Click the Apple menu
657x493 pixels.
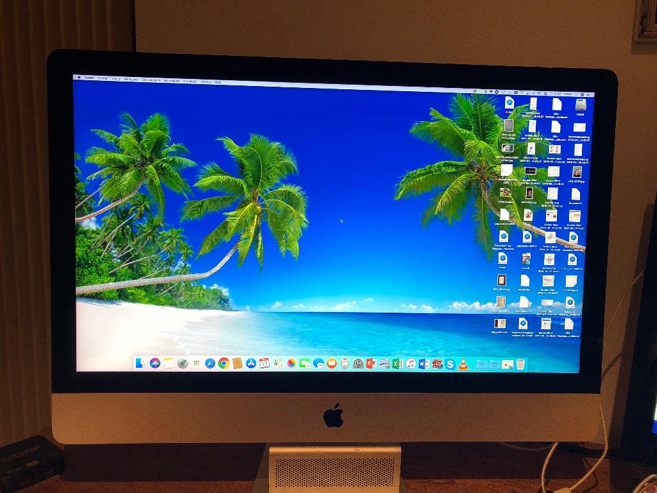pyautogui.click(x=79, y=80)
